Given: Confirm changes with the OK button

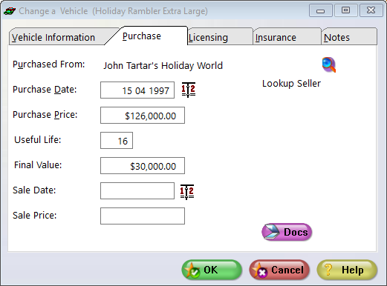Looking at the screenshot, I should (x=212, y=270).
